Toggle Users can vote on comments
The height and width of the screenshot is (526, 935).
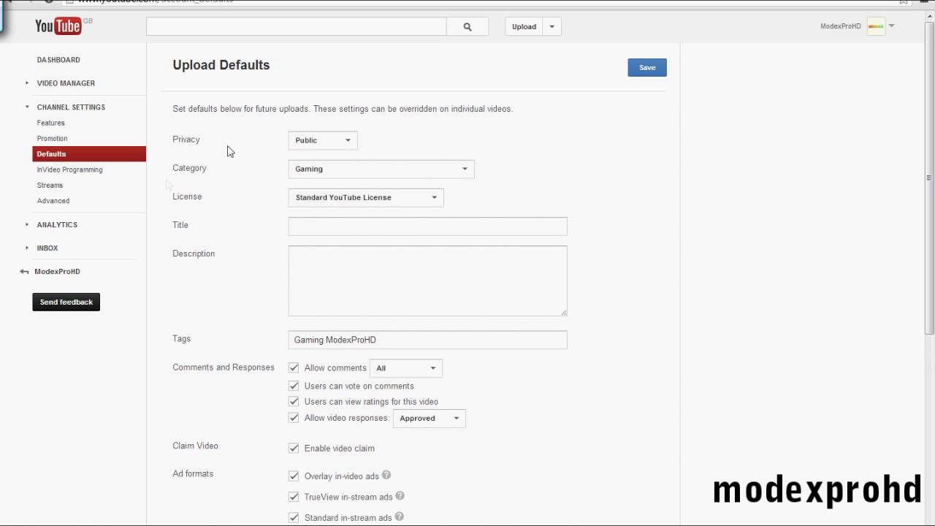click(x=294, y=386)
